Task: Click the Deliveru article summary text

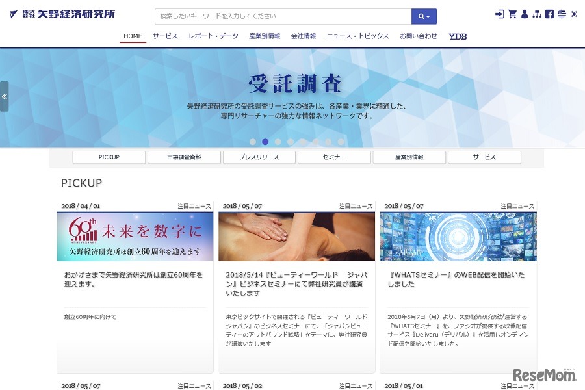Action: pyautogui.click(x=458, y=330)
